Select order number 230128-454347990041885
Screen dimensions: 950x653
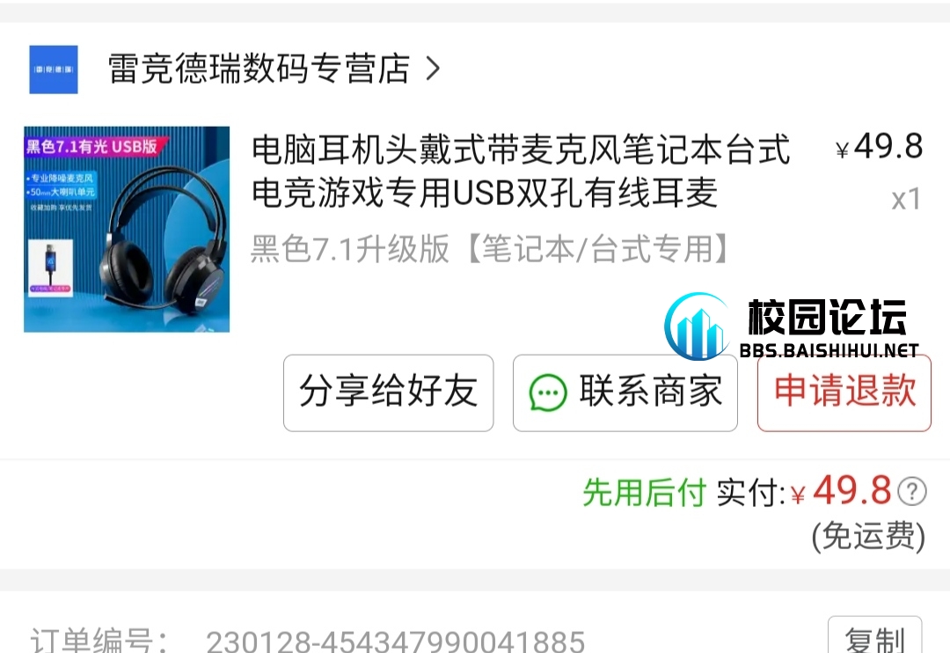click(x=396, y=642)
